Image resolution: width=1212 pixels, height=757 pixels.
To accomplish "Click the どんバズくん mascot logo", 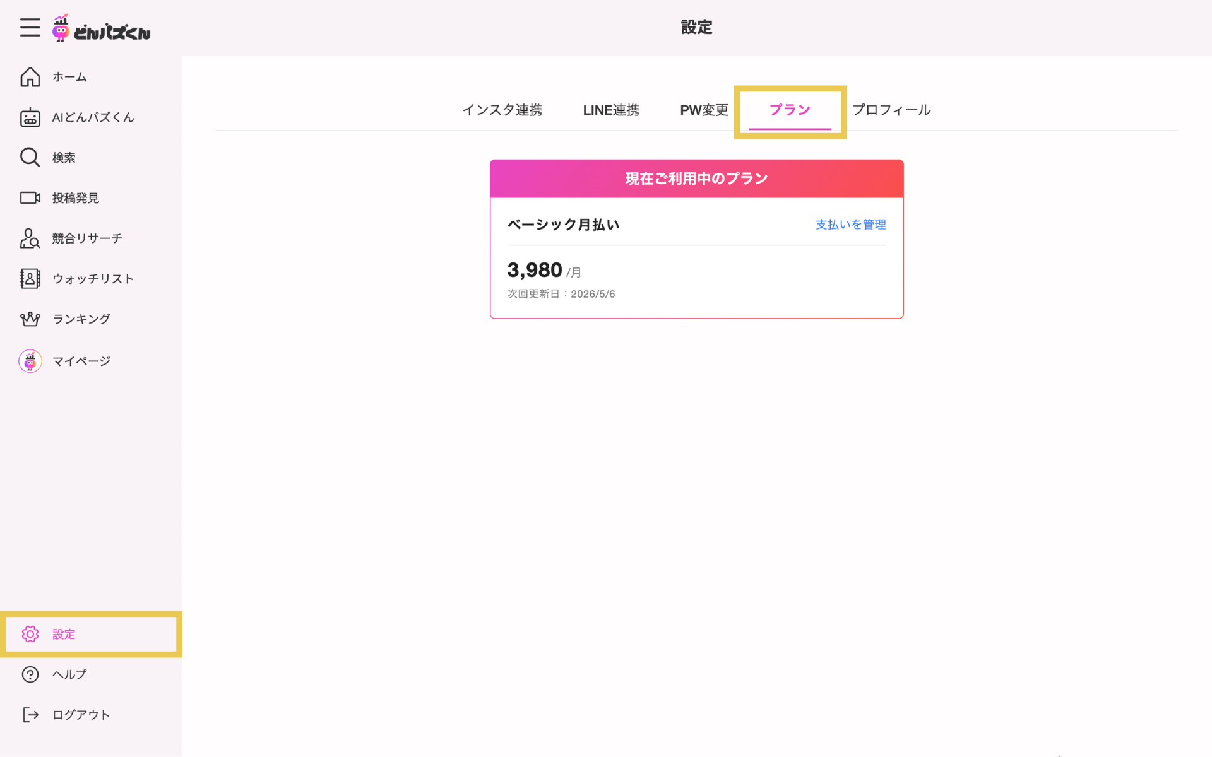I will point(102,28).
